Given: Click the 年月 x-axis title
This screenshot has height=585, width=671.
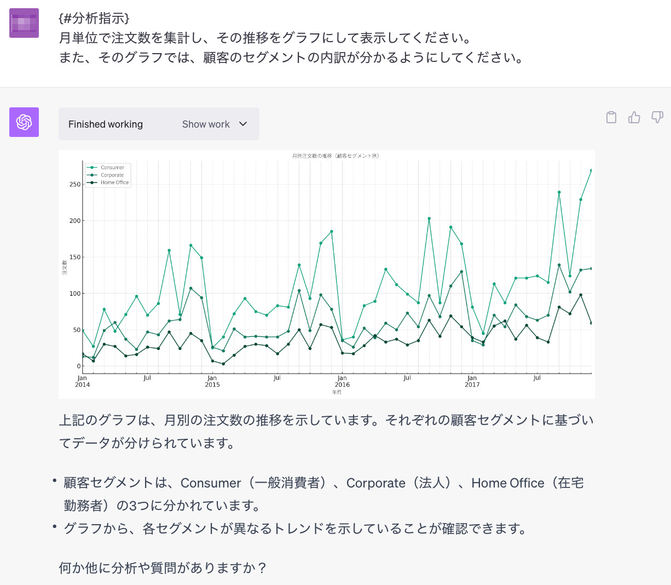Looking at the screenshot, I should (337, 392).
